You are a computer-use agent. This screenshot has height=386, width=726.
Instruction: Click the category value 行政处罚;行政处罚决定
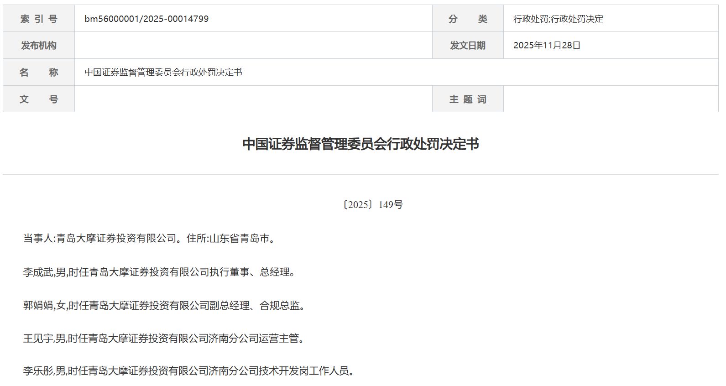[x=558, y=19]
